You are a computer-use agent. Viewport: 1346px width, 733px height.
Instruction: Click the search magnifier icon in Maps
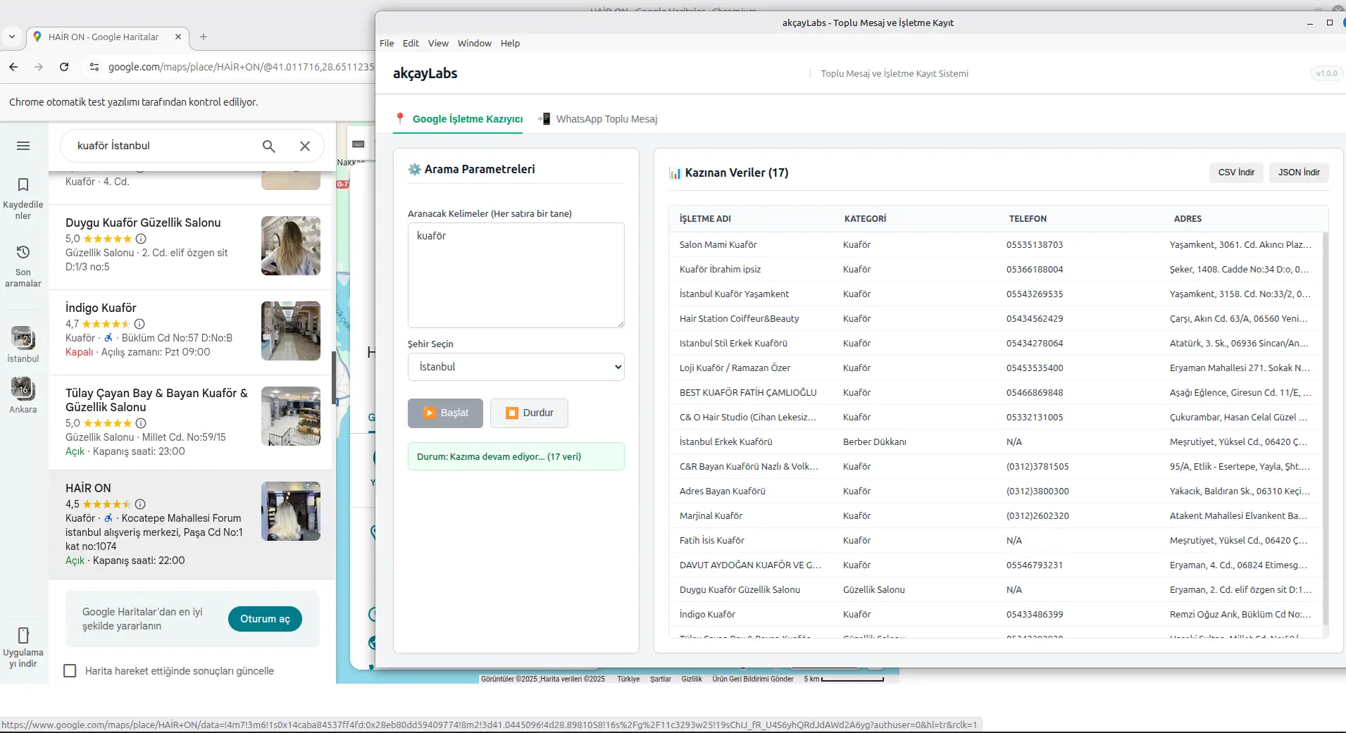coord(269,146)
